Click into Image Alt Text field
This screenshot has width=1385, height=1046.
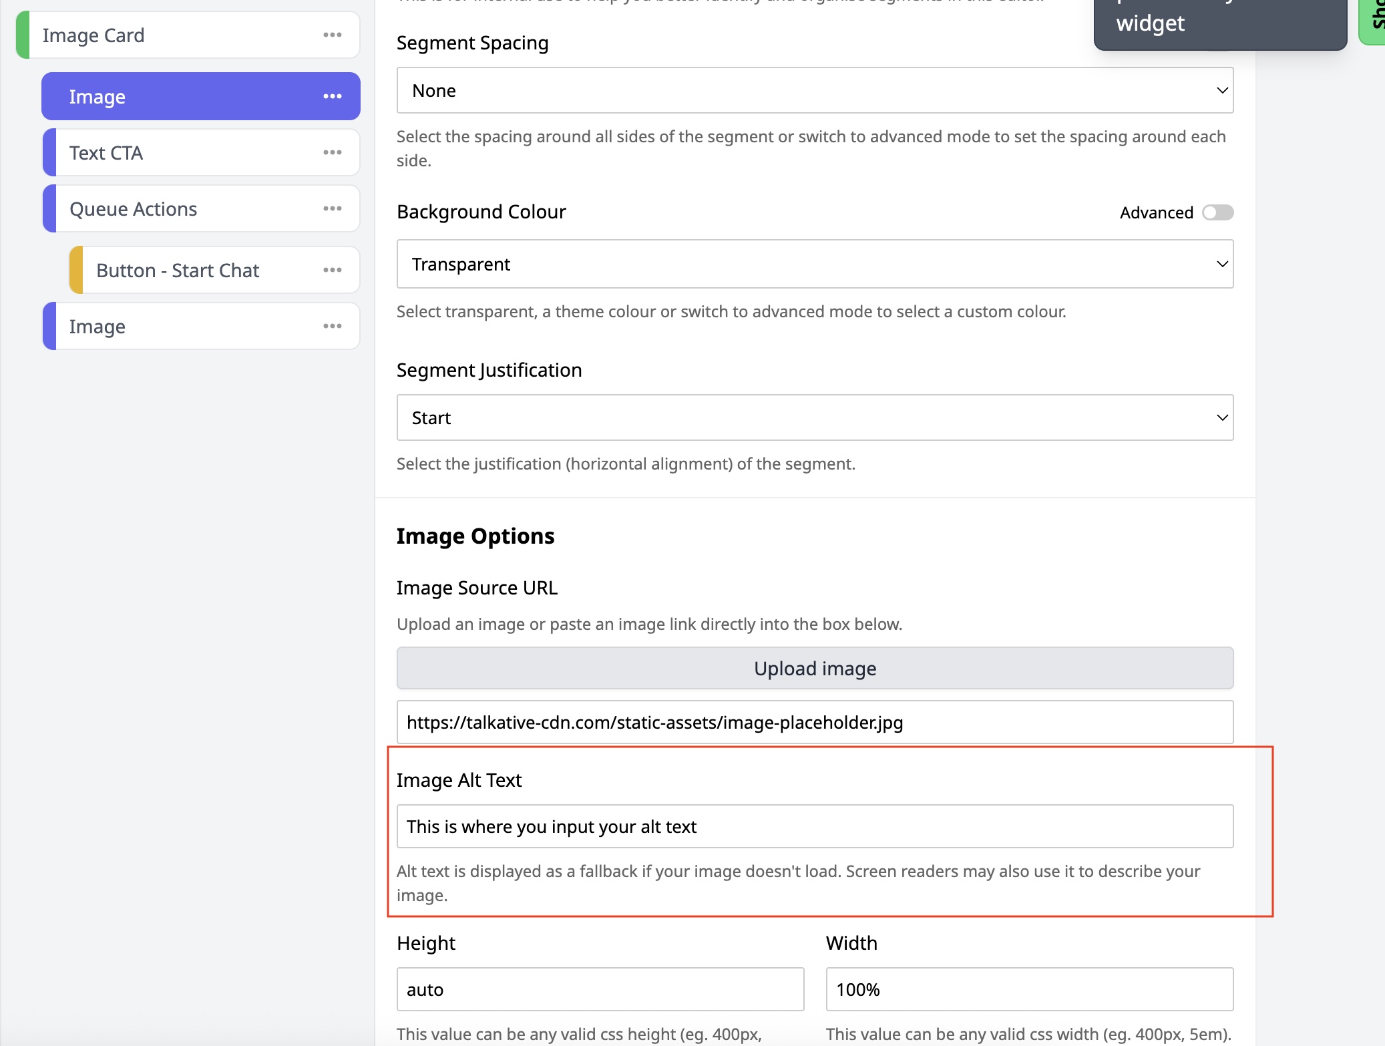click(814, 827)
